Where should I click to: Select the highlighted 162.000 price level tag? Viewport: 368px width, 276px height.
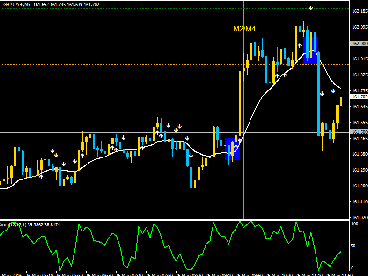click(359, 44)
